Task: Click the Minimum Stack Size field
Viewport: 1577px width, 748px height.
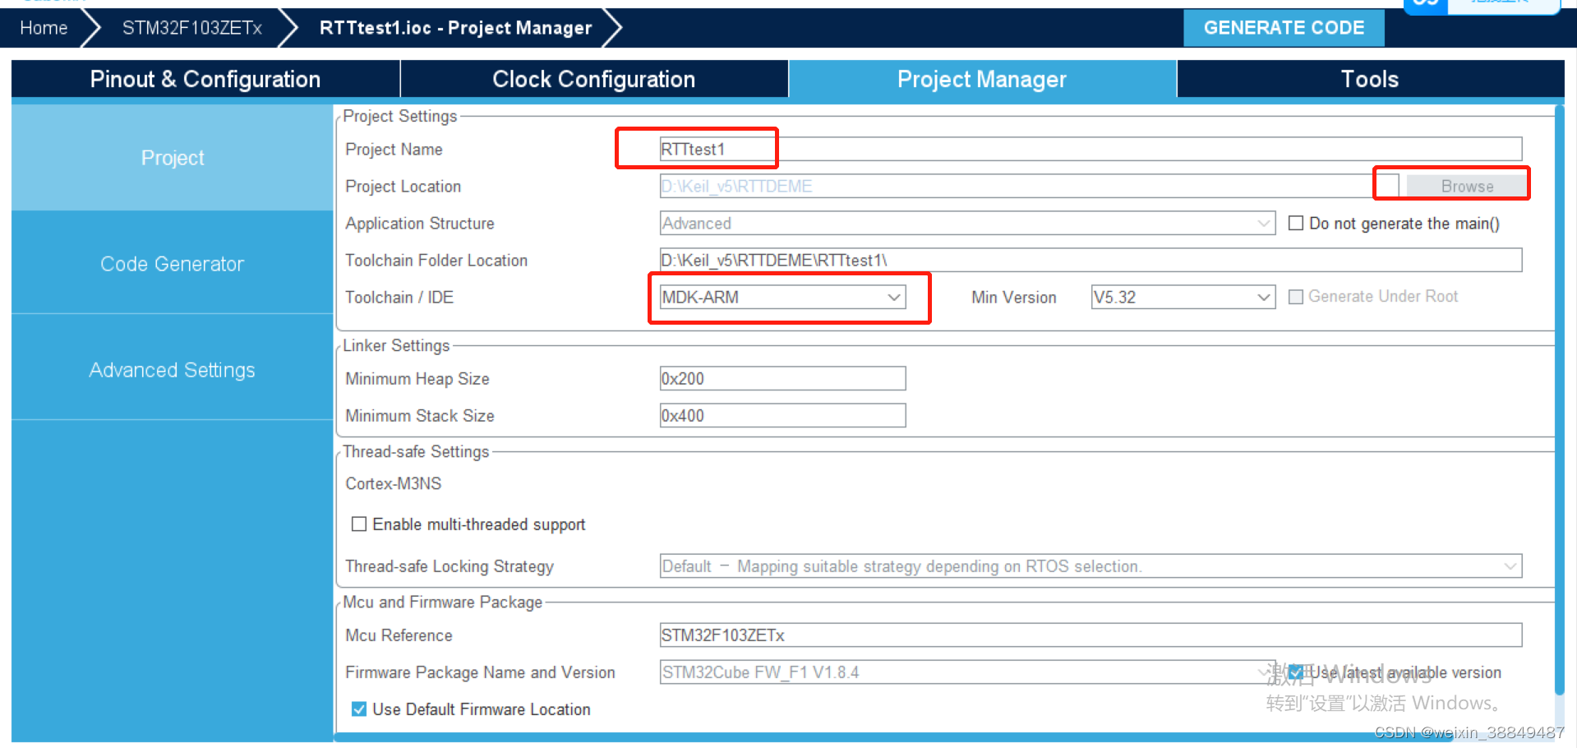Action: [782, 416]
